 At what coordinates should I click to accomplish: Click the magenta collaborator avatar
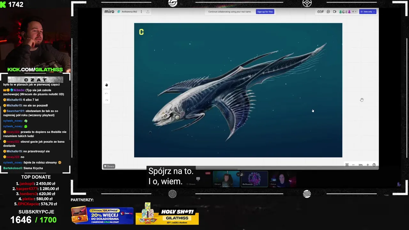pos(349,11)
